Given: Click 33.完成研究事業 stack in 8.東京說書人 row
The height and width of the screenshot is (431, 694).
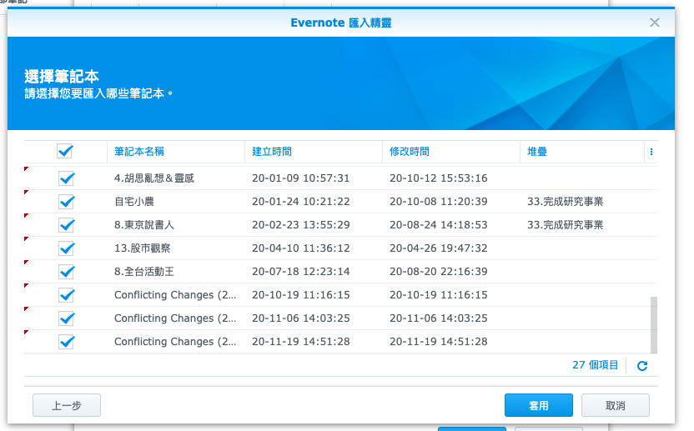Looking at the screenshot, I should coord(566,225).
